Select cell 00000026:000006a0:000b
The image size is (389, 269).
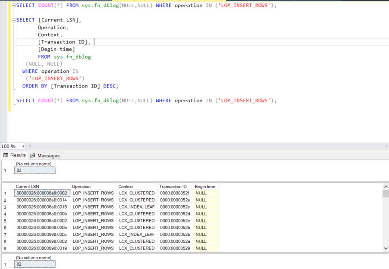tap(42, 214)
